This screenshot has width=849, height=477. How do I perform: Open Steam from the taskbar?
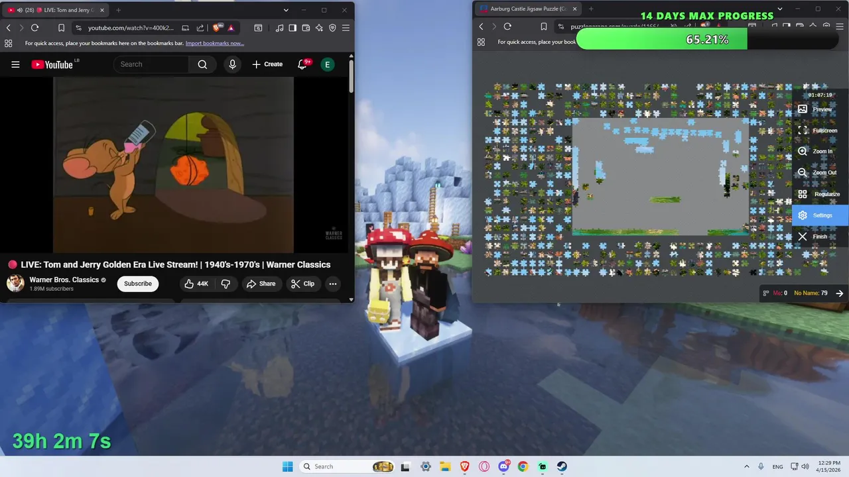562,466
